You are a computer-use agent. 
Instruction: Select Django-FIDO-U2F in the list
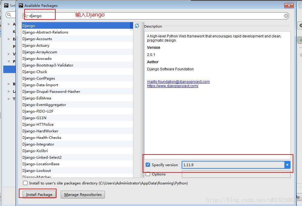pyautogui.click(x=77, y=111)
